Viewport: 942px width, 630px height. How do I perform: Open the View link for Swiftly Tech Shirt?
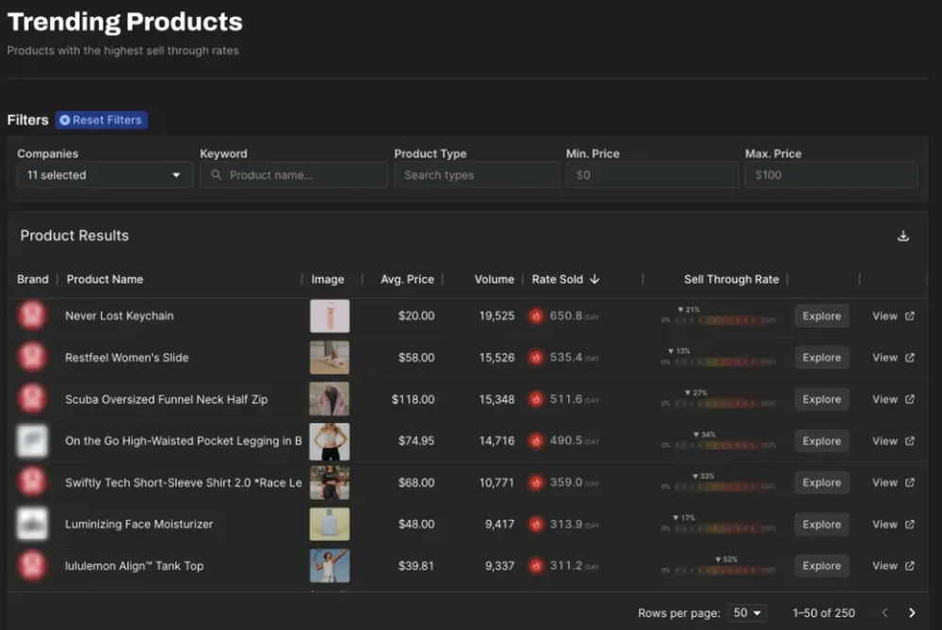pyautogui.click(x=893, y=482)
